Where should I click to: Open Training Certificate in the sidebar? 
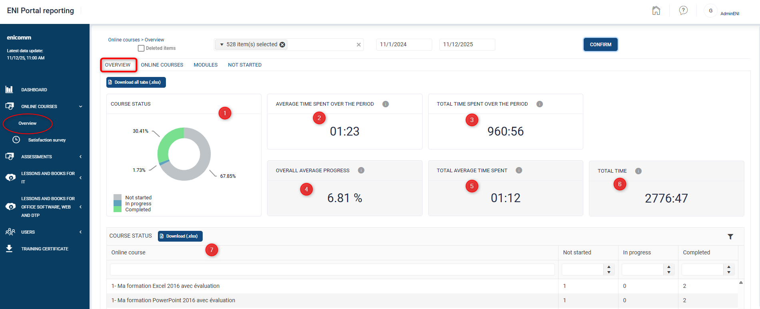[45, 249]
